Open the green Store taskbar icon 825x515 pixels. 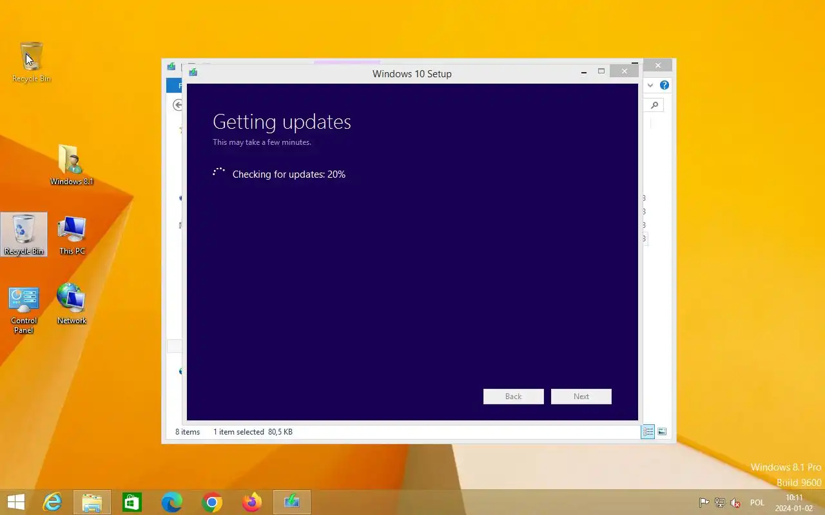132,502
